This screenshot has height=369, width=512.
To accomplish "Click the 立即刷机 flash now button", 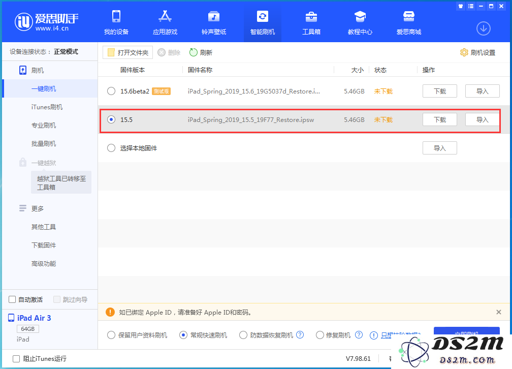I will pos(466,331).
